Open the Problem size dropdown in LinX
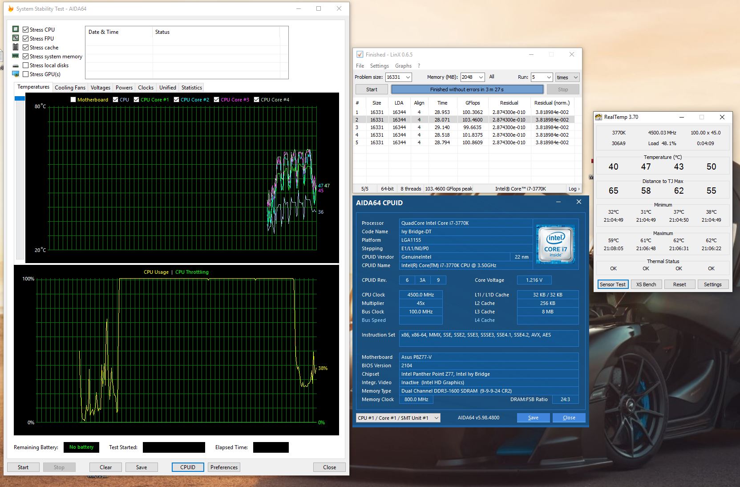This screenshot has width=740, height=487. click(x=408, y=77)
